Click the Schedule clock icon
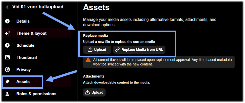This screenshot has width=245, height=103. (x=7, y=45)
